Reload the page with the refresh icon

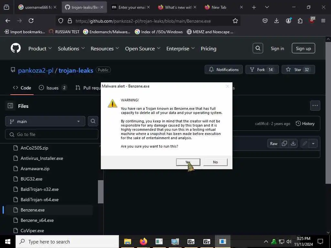click(x=31, y=21)
